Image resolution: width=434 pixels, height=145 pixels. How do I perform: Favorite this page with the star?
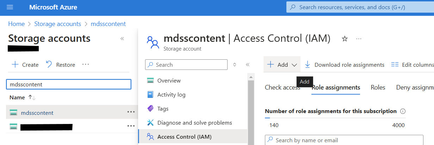tap(345, 39)
